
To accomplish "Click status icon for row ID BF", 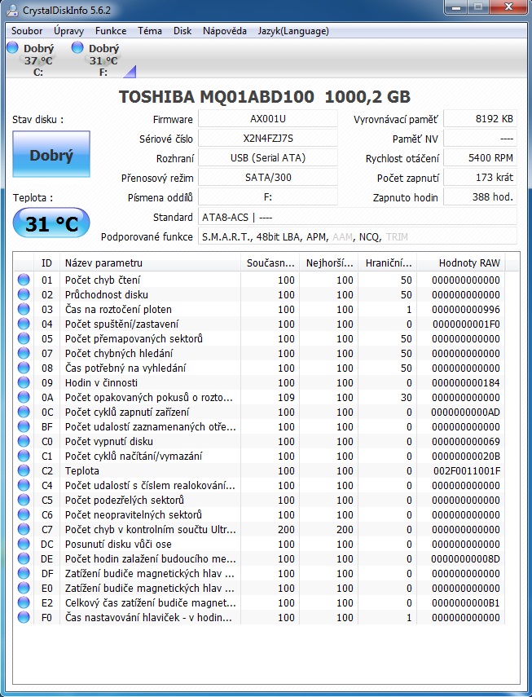I will [24, 426].
